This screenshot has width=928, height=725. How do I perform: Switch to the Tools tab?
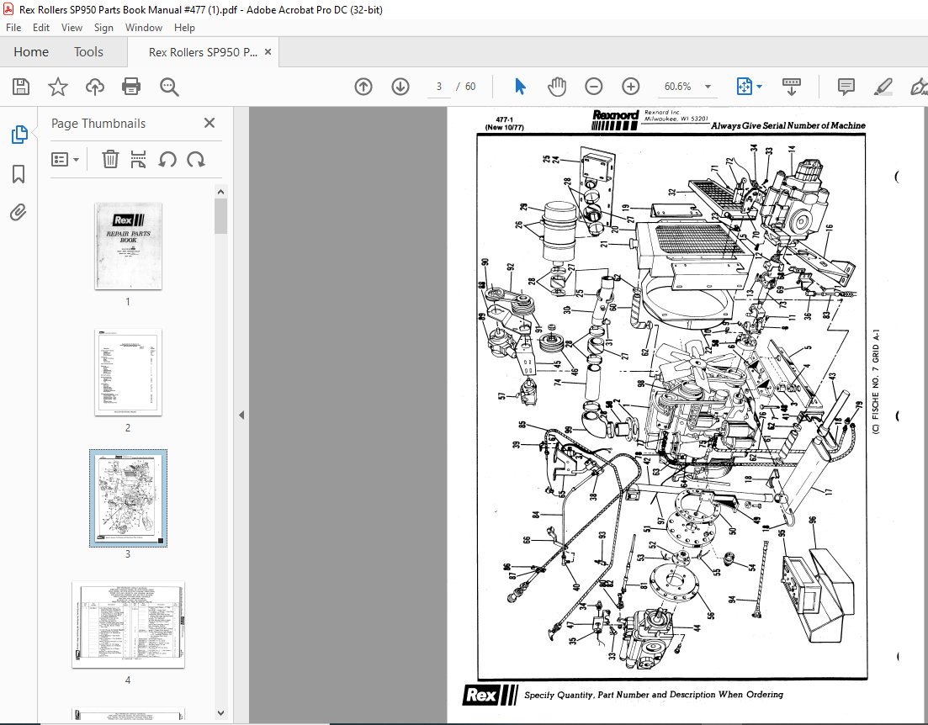click(x=89, y=52)
